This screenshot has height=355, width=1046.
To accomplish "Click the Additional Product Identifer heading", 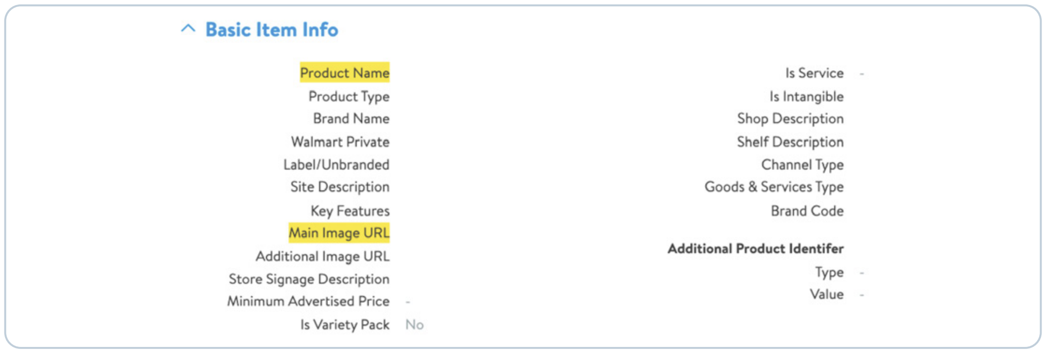I will [755, 249].
